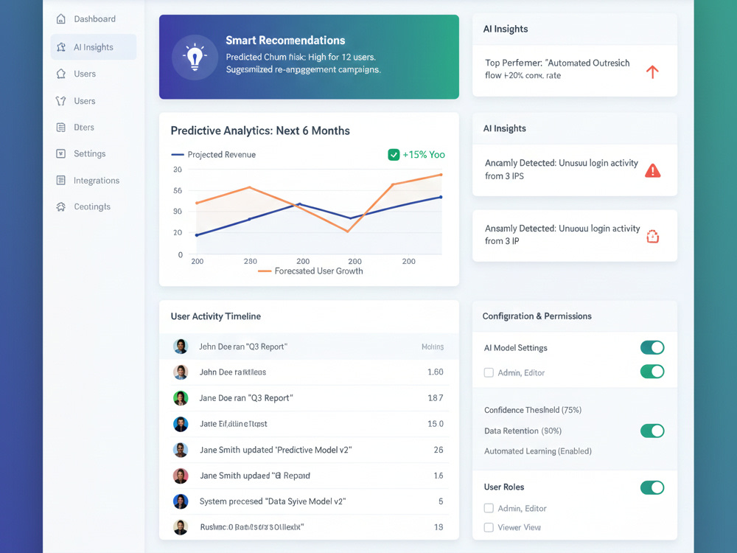This screenshot has width=737, height=553.
Task: Click the avatar on the System preceesed row
Action: tap(181, 501)
